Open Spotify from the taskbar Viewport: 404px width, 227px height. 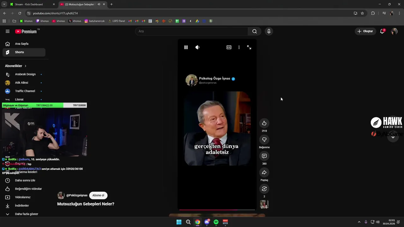pos(216,222)
